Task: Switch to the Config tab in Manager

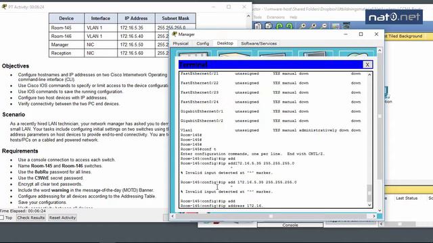Action: click(203, 43)
